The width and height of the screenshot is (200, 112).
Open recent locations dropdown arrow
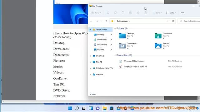102,21
